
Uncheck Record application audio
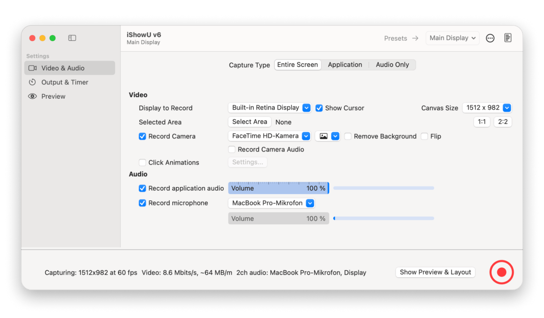point(142,188)
